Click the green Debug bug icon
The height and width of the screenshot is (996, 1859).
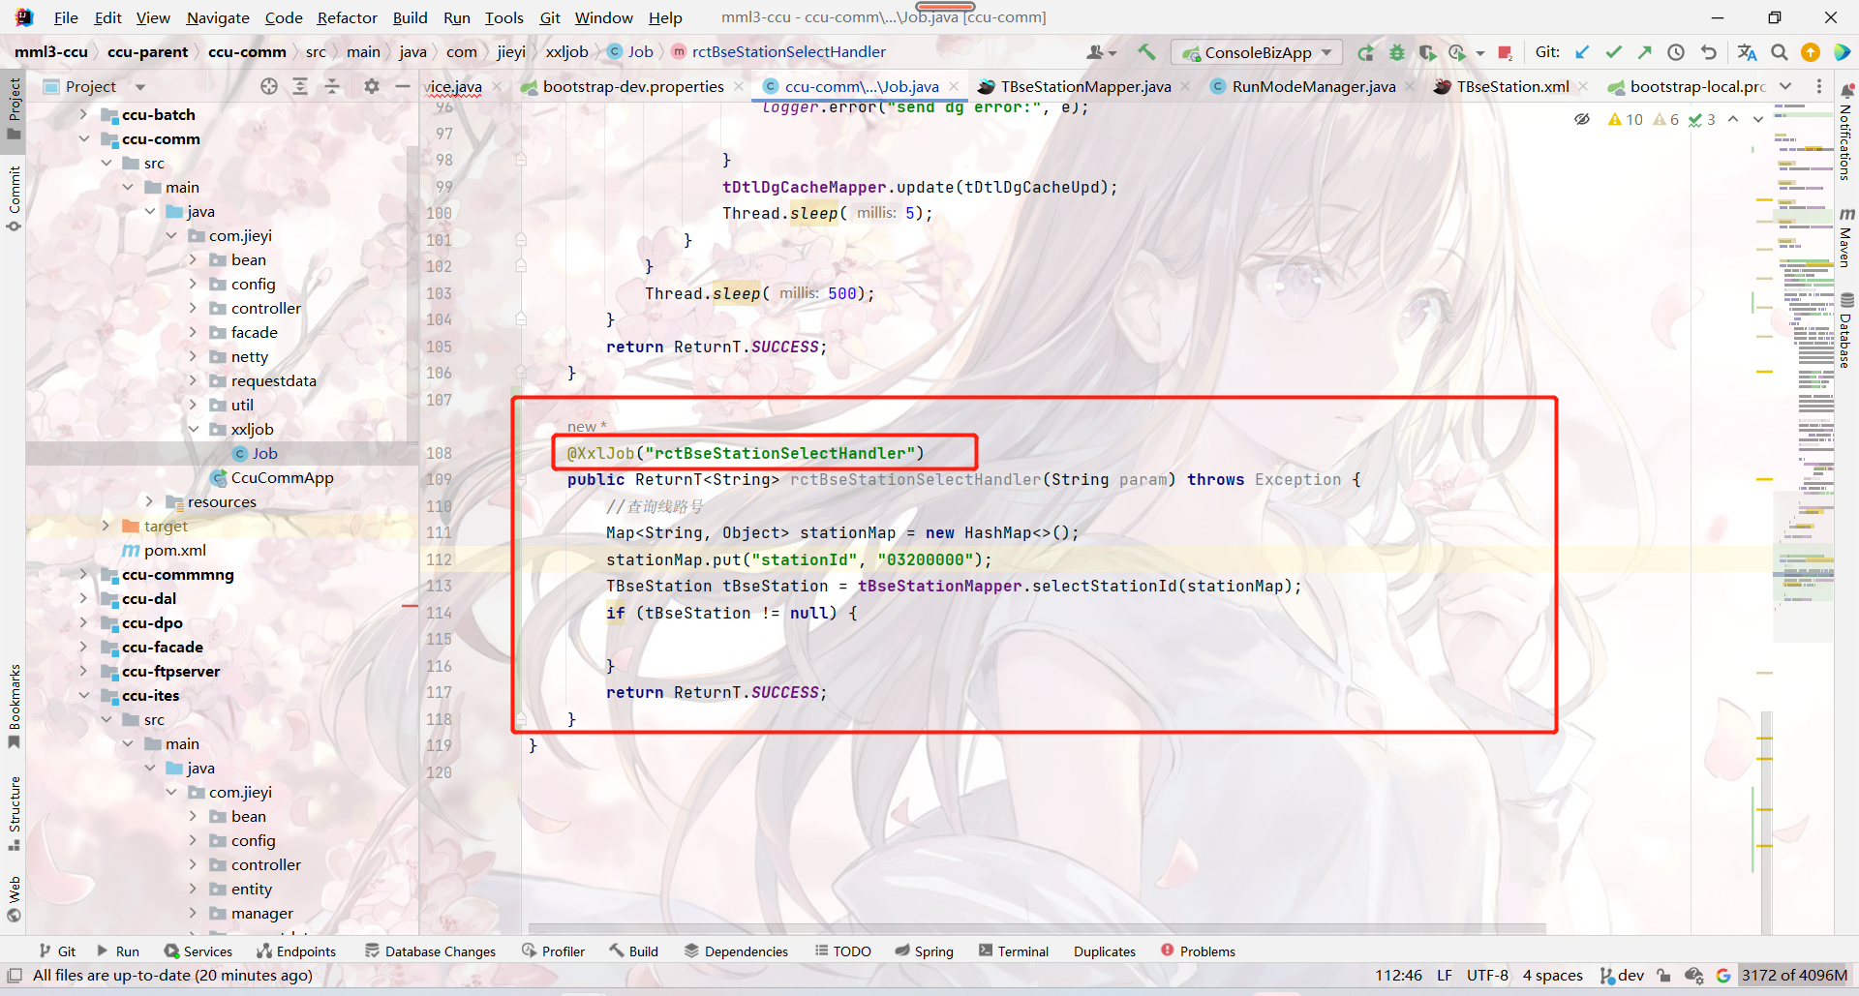(x=1396, y=52)
